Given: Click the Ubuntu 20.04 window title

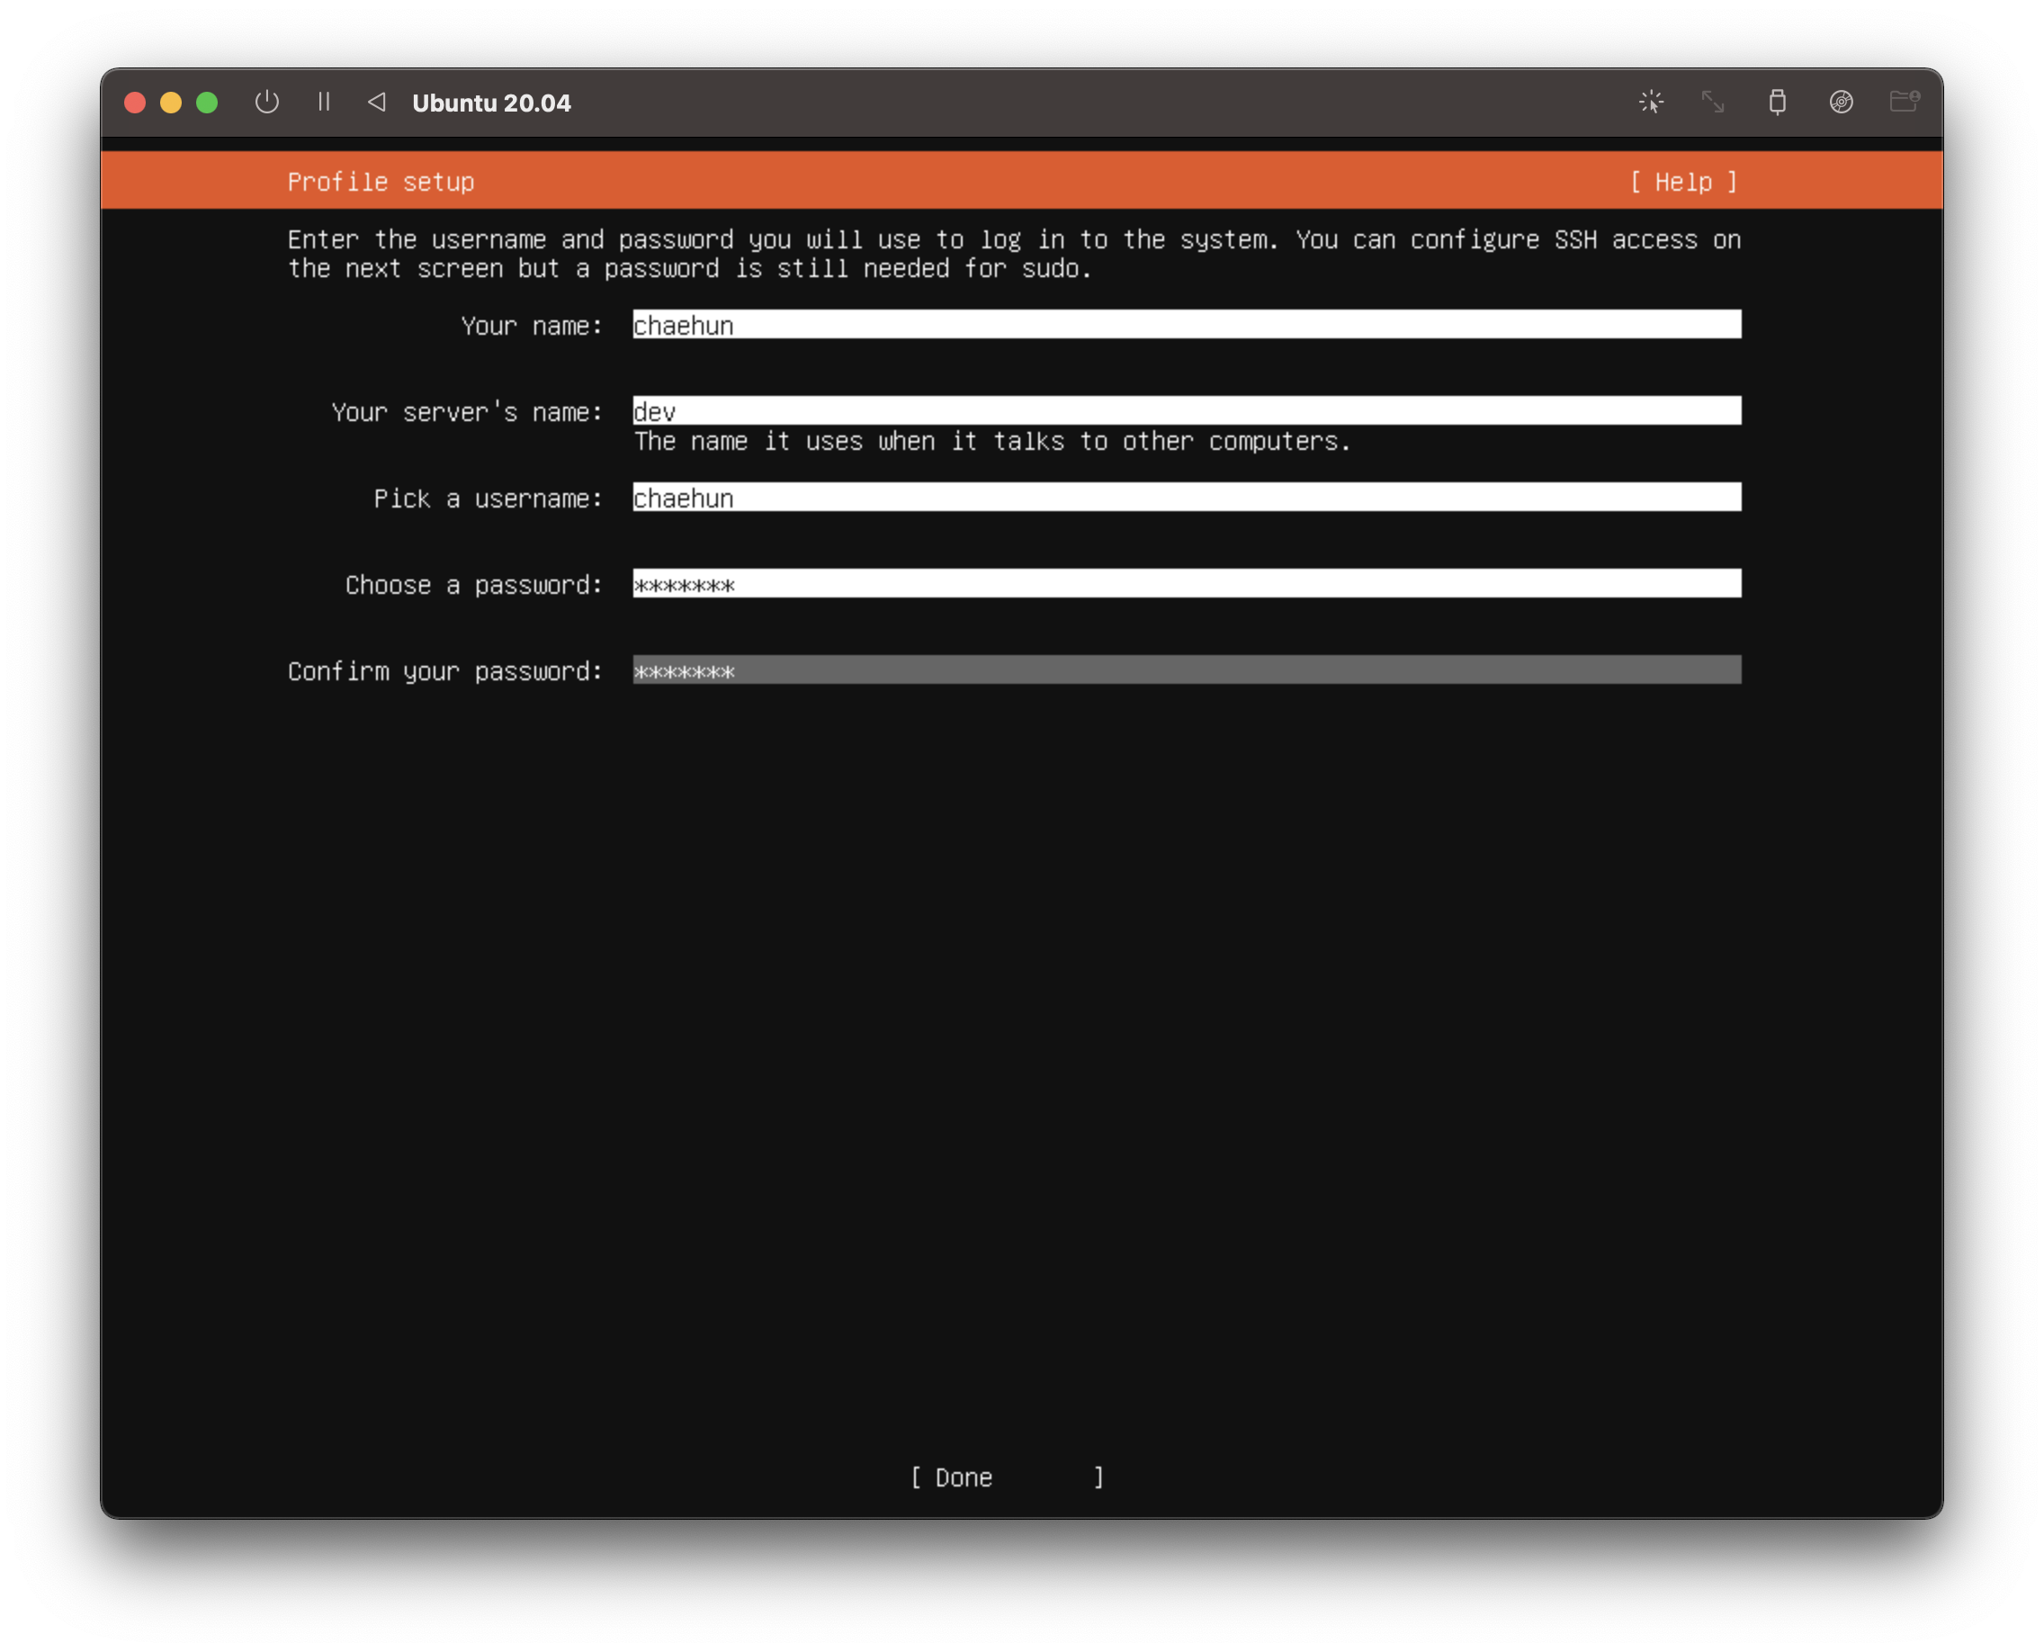Looking at the screenshot, I should [491, 103].
